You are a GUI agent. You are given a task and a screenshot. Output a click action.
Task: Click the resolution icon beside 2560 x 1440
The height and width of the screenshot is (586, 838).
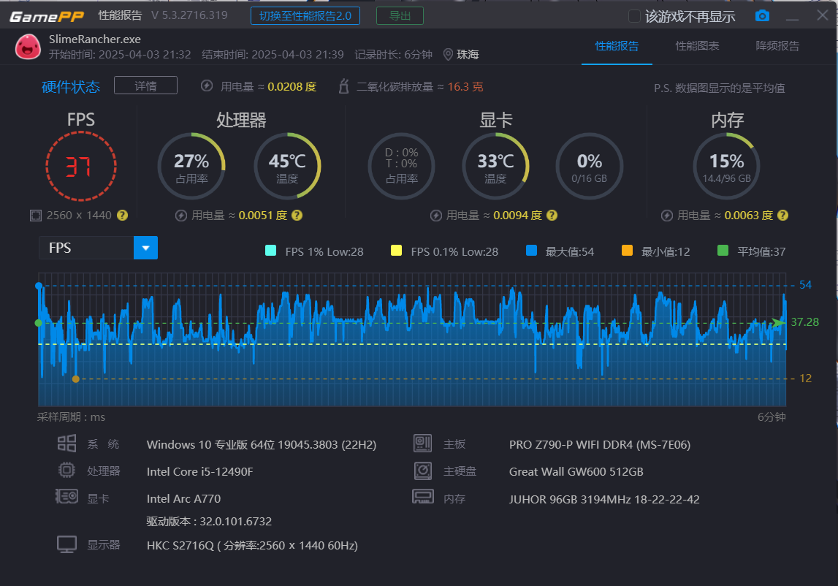pos(35,216)
